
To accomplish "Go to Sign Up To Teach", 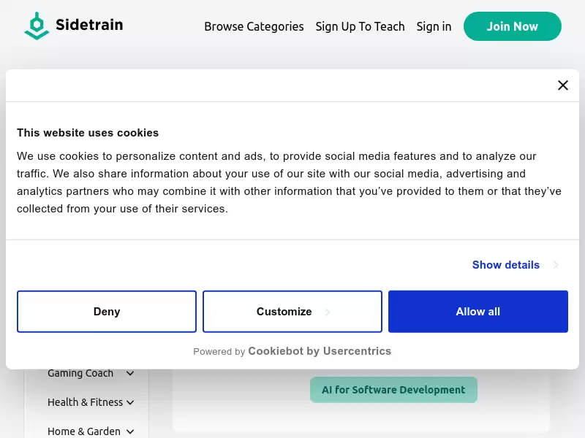I will pos(360,26).
